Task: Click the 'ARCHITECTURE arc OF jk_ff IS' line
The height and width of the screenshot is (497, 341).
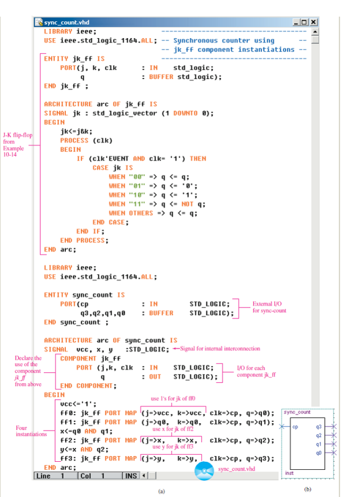Action: click(x=101, y=104)
